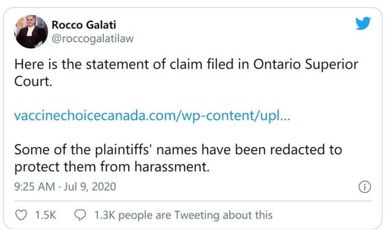Open Rocco Galati's profile photo

pyautogui.click(x=31, y=31)
